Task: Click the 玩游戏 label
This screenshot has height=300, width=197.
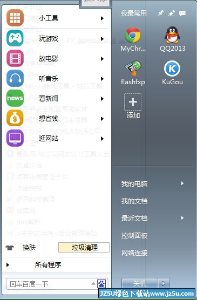Action: (49, 38)
